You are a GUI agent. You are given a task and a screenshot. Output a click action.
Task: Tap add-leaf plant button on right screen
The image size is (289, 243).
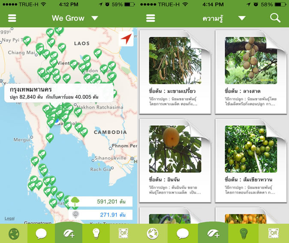click(x=213, y=233)
